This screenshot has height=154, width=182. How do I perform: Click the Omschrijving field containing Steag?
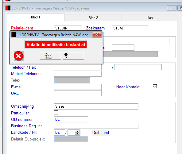(96, 106)
